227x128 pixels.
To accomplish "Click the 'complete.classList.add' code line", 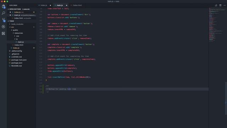I will pos(65,47).
